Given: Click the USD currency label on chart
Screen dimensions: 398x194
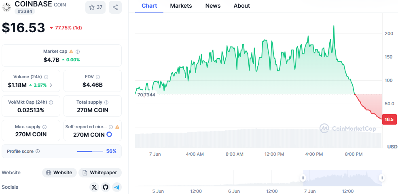Looking at the screenshot, I should pos(392,147).
